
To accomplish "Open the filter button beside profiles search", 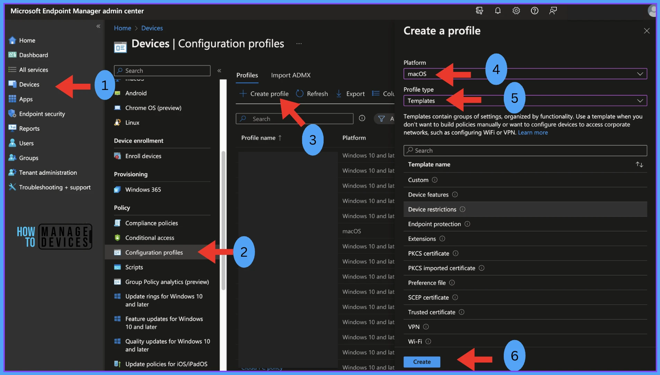I will coord(385,119).
